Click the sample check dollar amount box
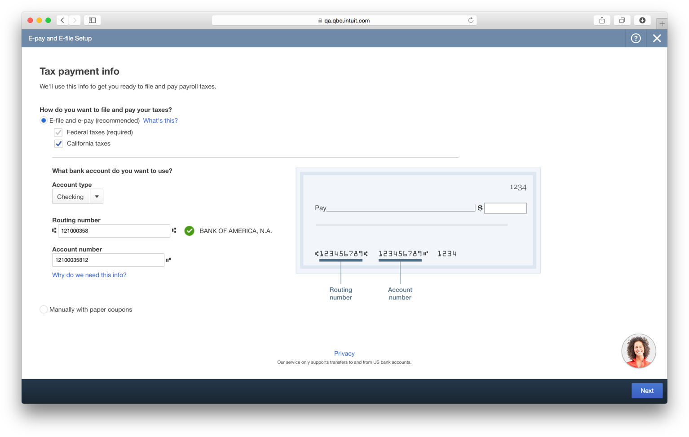The image size is (689, 437). (x=505, y=208)
